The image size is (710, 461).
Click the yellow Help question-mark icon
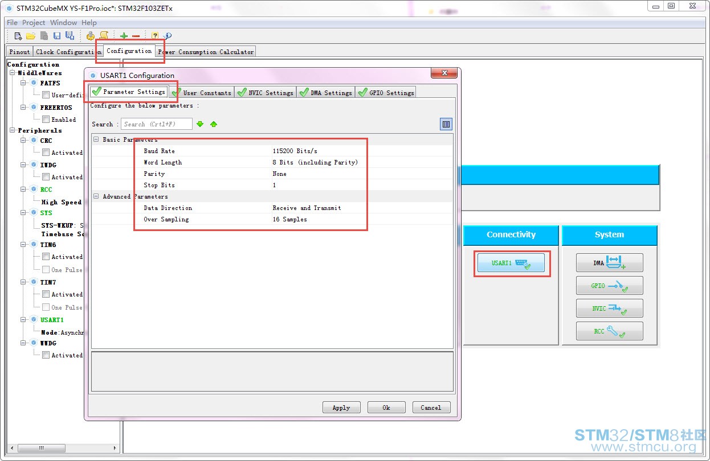155,36
